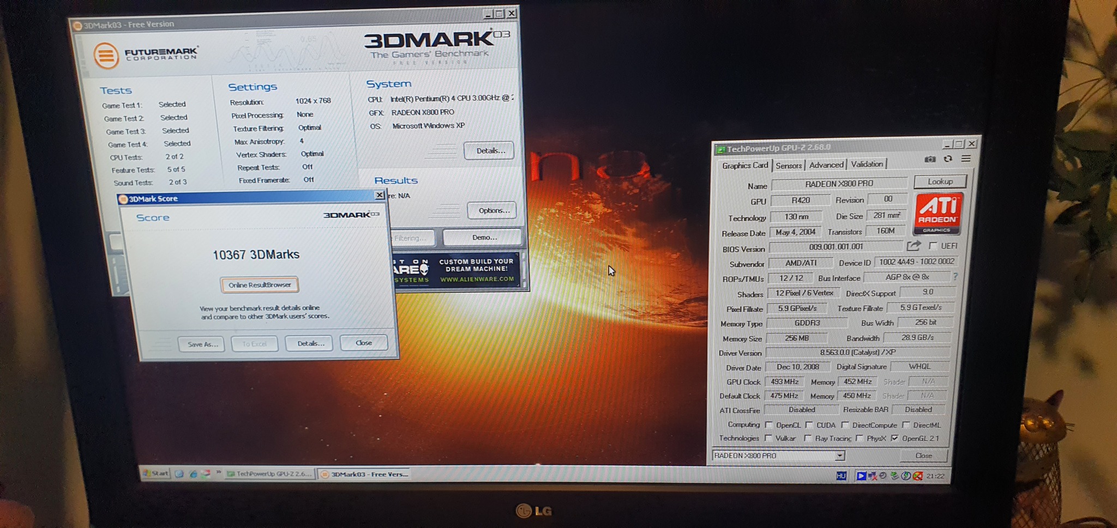Close the 3DMark Score dialog with X
Screen dimensions: 1117x528
[x=380, y=195]
